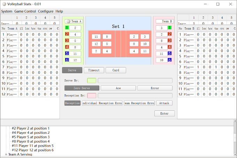Click Team B red position 2 badge
Viewport: 237px width, 158px height.
(169, 34)
